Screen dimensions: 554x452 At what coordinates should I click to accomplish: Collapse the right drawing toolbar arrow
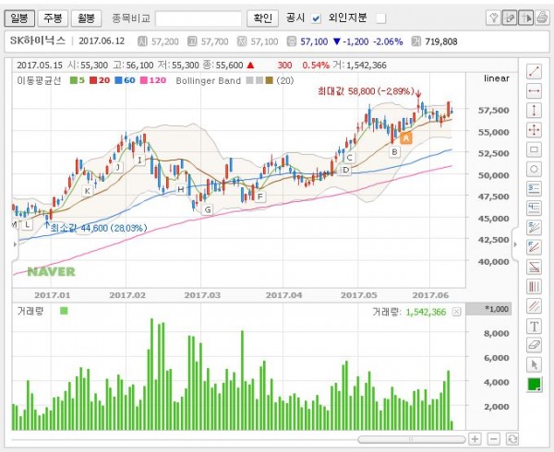(x=515, y=244)
